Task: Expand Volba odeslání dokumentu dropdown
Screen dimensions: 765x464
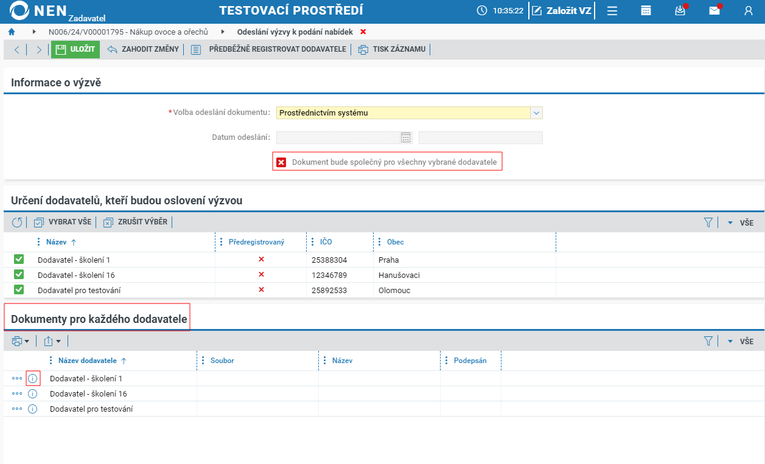Action: coord(536,113)
